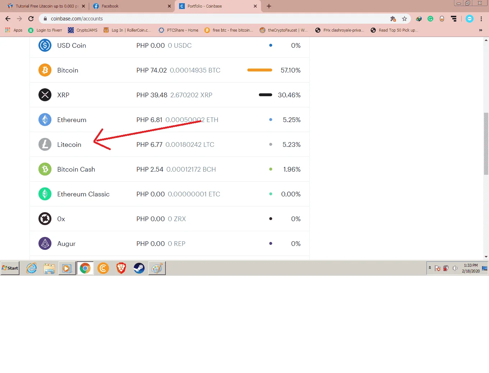
Task: Open the Apps bookmarks shortcut
Action: pyautogui.click(x=14, y=30)
